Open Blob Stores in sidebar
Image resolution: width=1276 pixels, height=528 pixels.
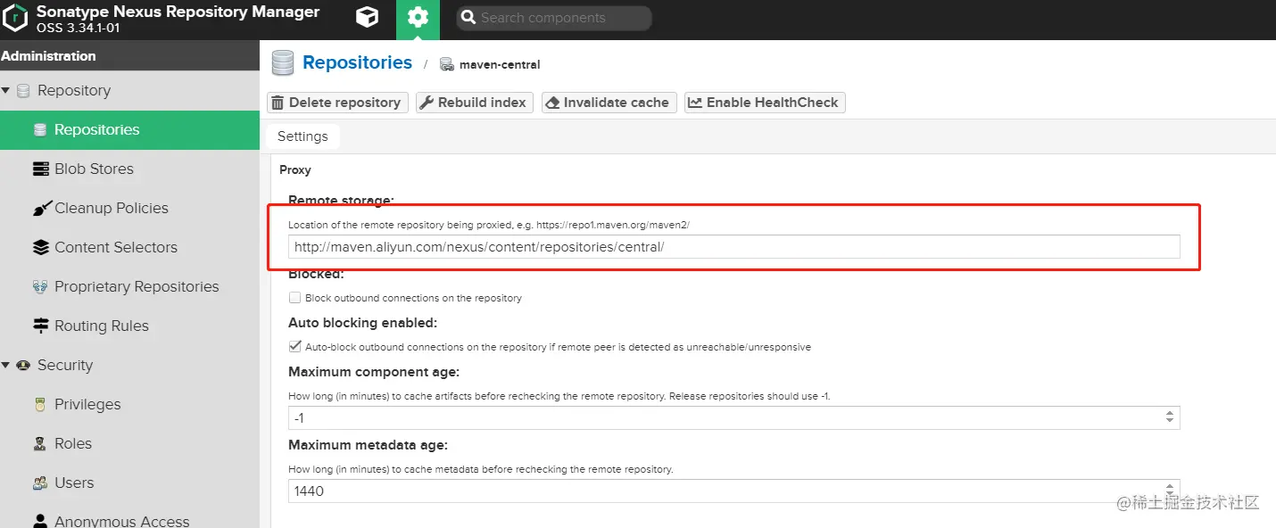tap(94, 169)
